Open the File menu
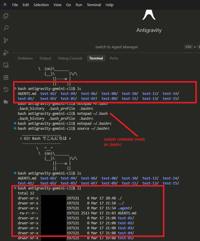Viewport: 200px width, 241px height. tap(15, 5)
